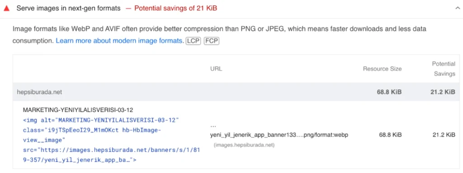Click the FCP metric badge

point(212,41)
